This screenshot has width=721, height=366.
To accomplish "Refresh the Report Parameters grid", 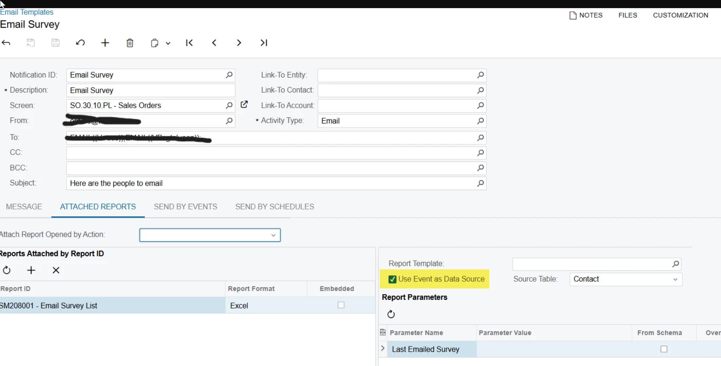I will [391, 314].
